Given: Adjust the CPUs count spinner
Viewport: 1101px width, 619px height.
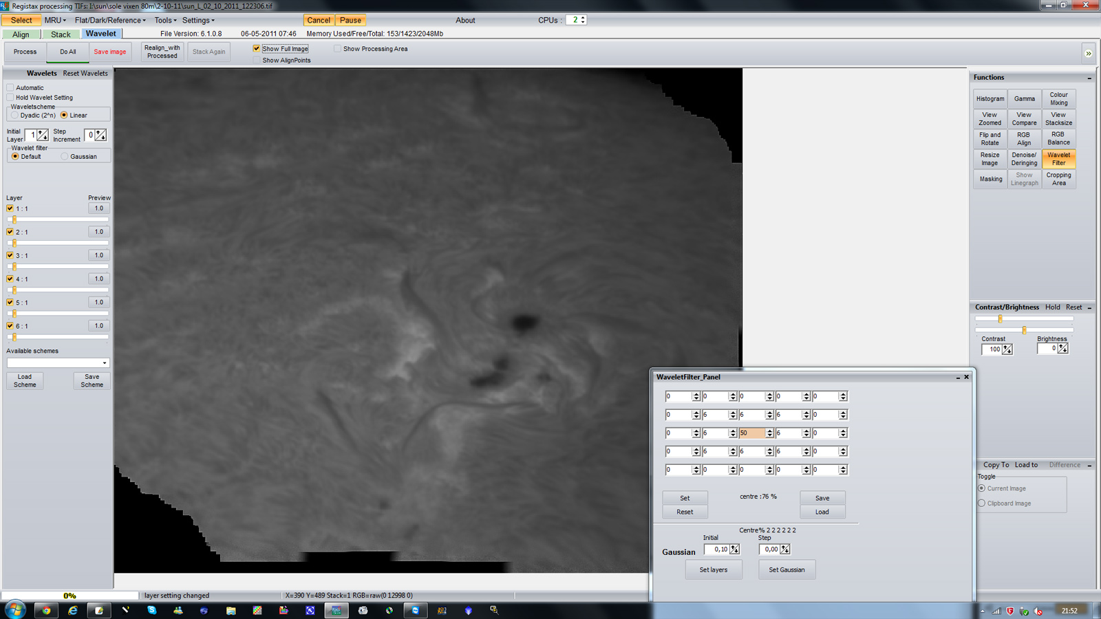Looking at the screenshot, I should click(x=583, y=20).
